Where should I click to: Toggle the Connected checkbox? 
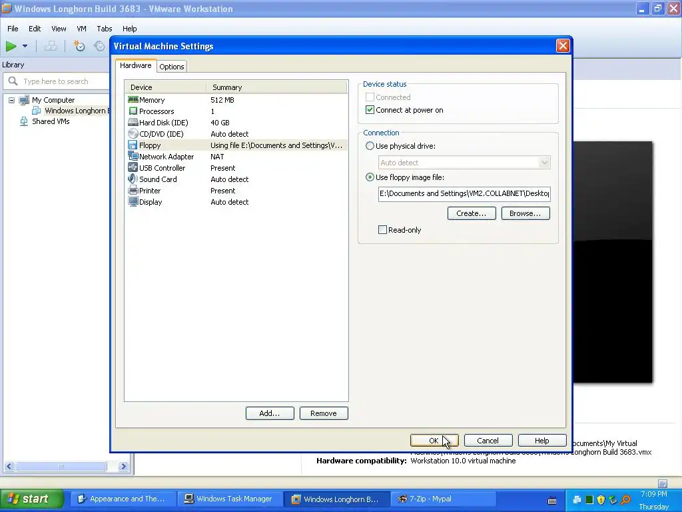coord(370,97)
